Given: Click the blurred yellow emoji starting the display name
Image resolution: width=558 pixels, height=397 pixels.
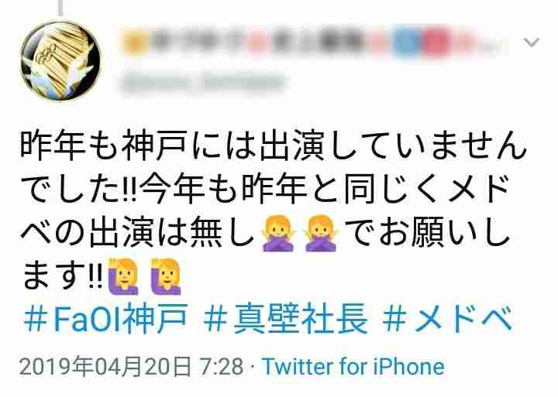Looking at the screenshot, I should point(135,43).
